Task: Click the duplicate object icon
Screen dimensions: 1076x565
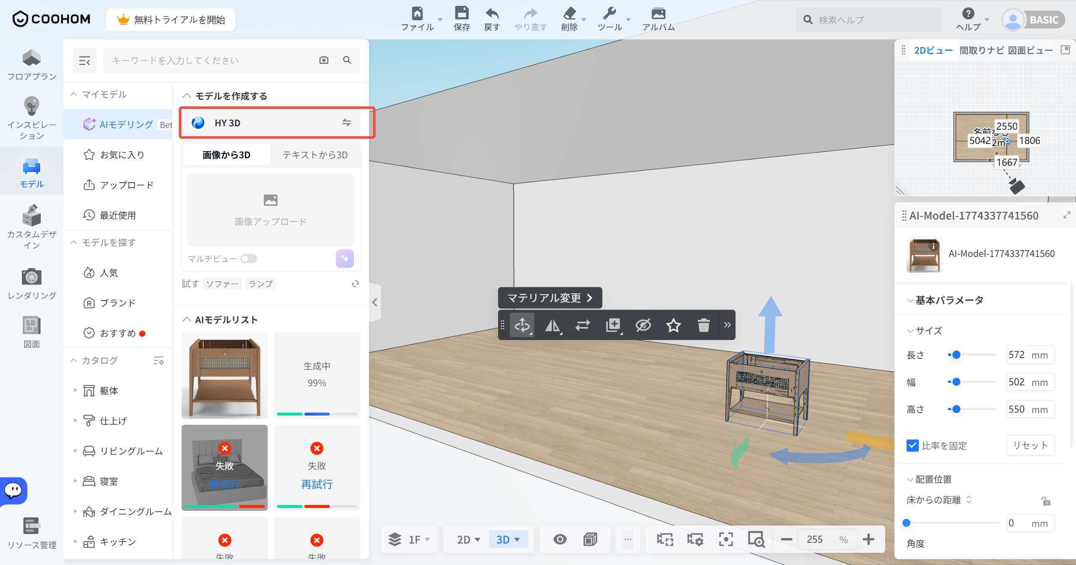Action: (x=613, y=325)
